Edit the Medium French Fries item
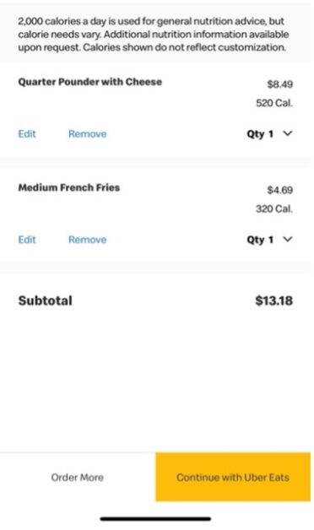This screenshot has width=314, height=530. (27, 240)
